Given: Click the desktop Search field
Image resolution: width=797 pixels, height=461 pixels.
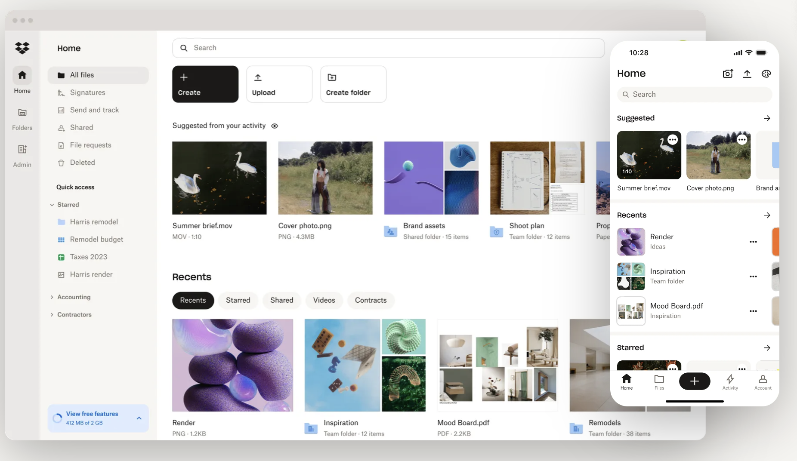Looking at the screenshot, I should [388, 48].
